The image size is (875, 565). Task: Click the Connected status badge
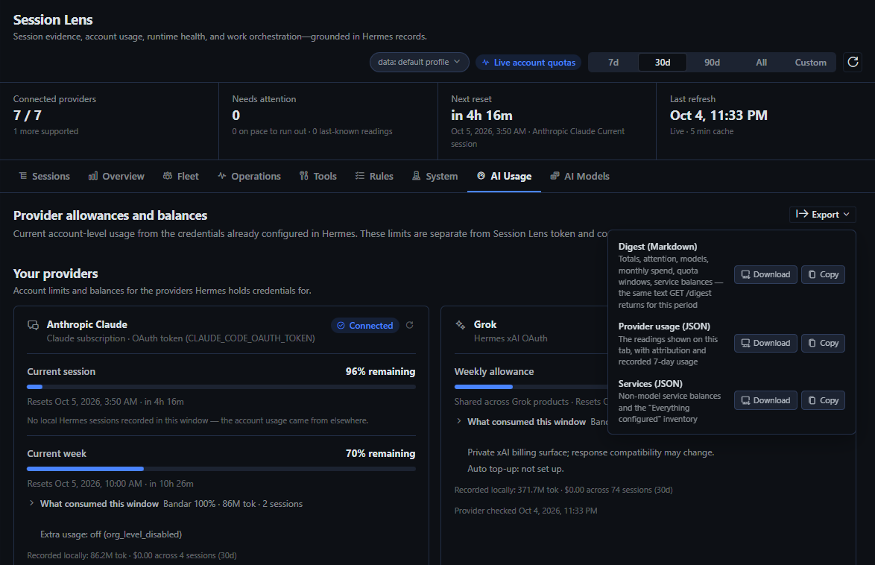[x=365, y=326]
